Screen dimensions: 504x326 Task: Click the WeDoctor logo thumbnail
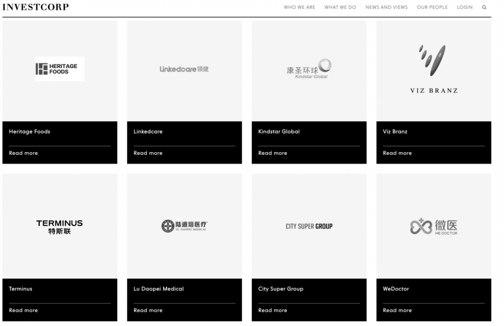[434, 227]
